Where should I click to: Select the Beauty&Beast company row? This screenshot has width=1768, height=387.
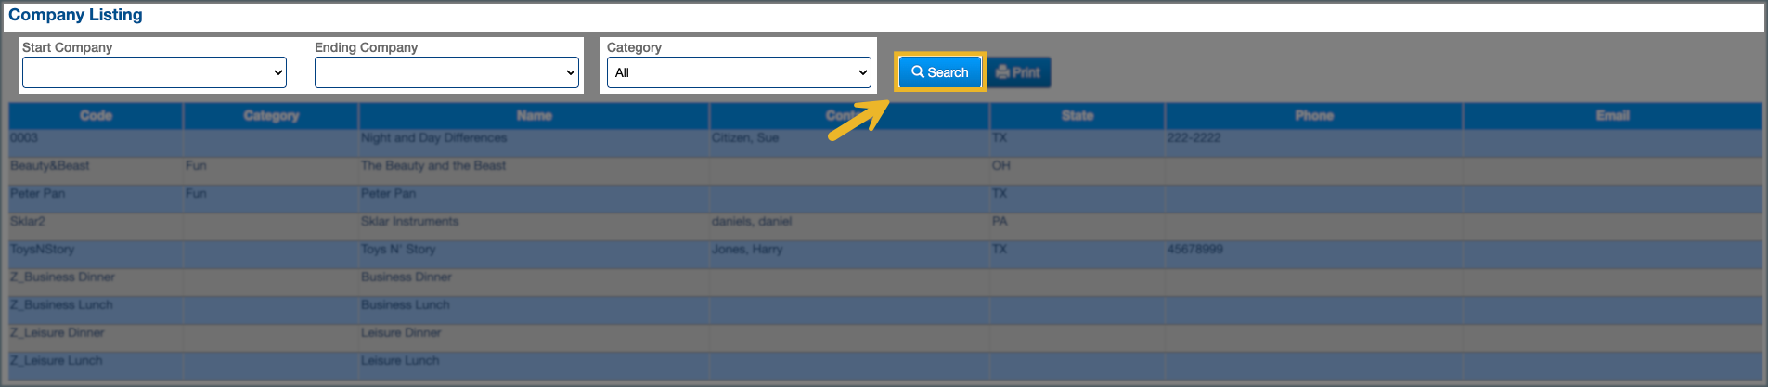click(x=50, y=166)
